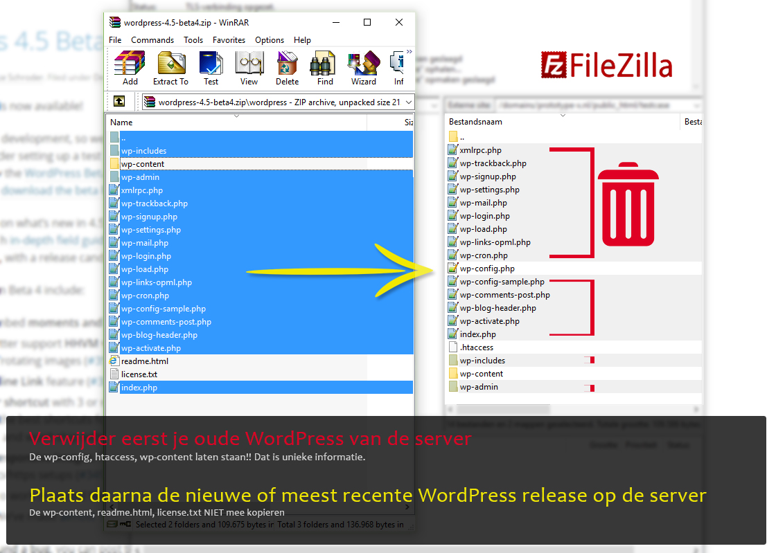
Task: Select wp-trackback.php in WinRAR list
Action: [261, 203]
